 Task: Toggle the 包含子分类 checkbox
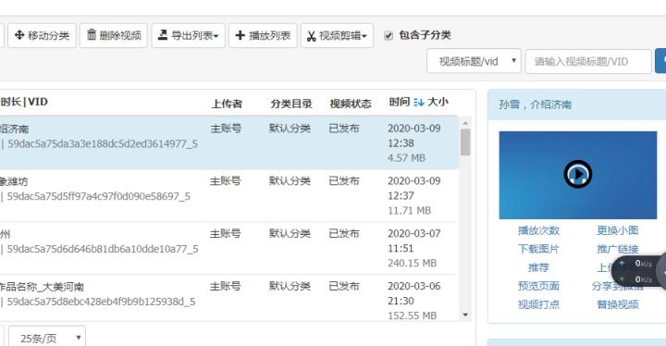[388, 36]
